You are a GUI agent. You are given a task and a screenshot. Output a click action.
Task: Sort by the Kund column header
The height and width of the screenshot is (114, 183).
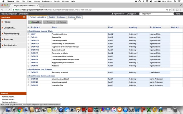click(110, 27)
